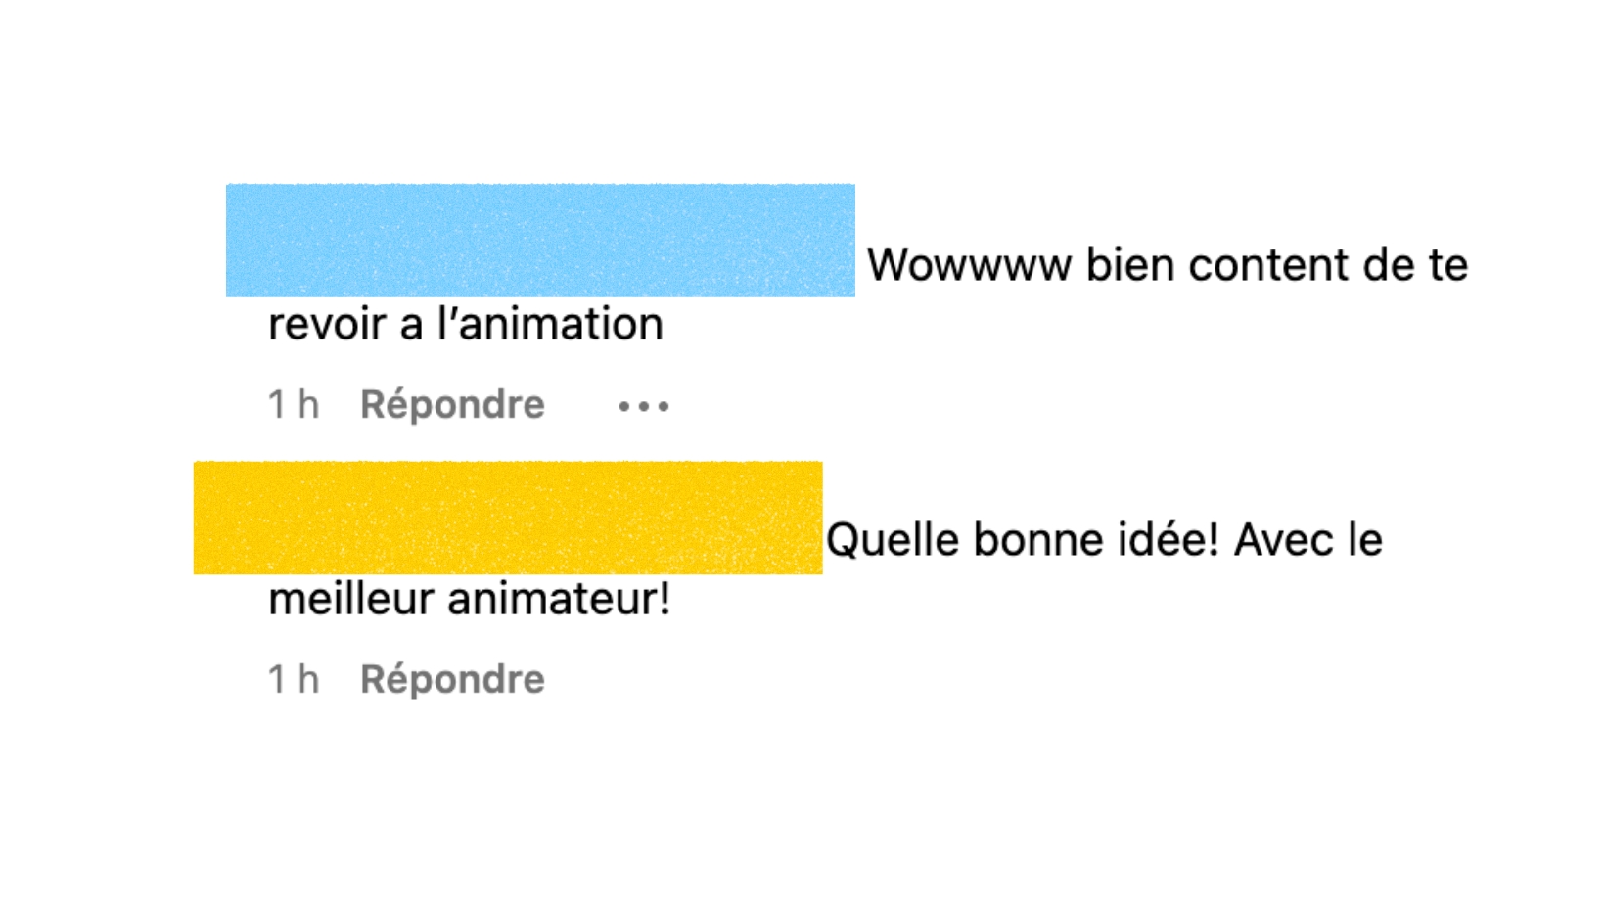Click Répondre under the meilleur animateur comment
Viewport: 1605px width, 904px height.
click(452, 680)
